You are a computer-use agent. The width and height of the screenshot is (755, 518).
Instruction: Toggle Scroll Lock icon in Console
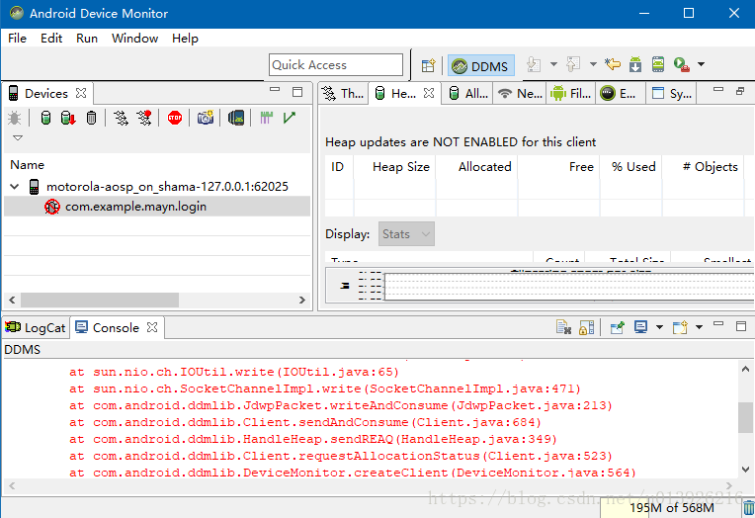tap(586, 327)
